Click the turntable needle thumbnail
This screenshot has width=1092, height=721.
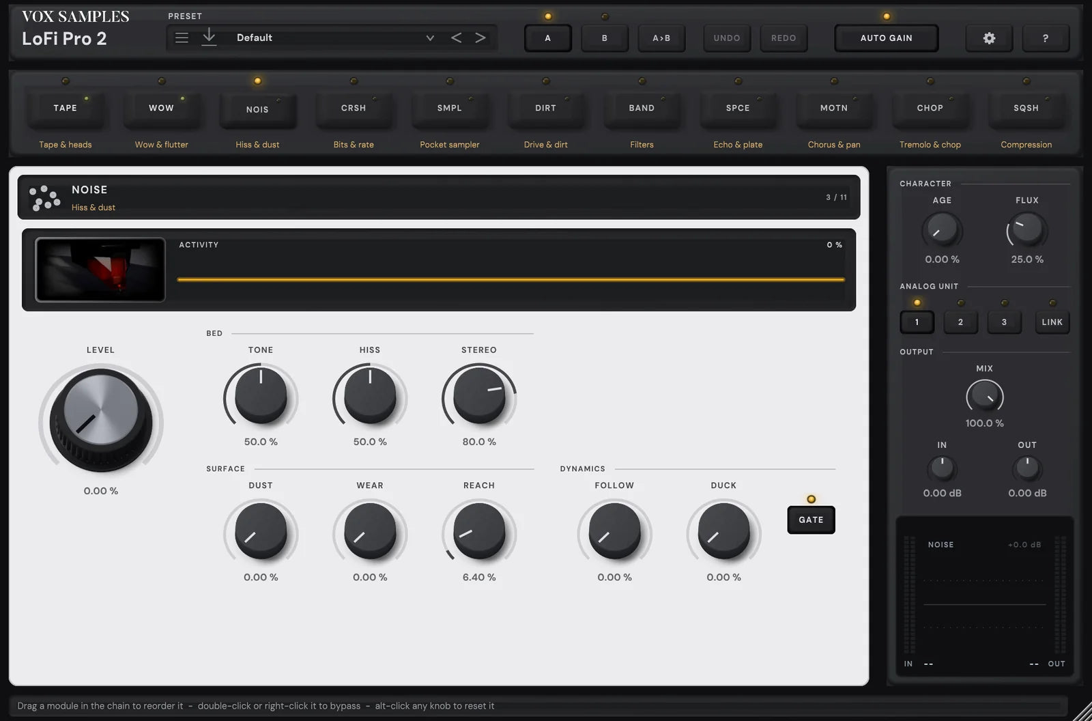(x=100, y=270)
